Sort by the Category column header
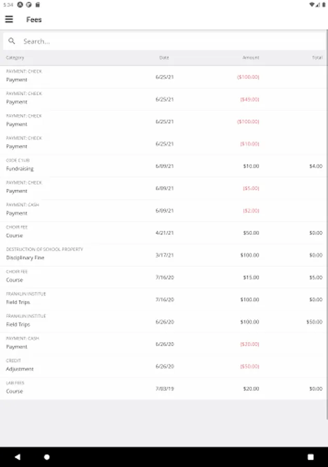 point(15,58)
